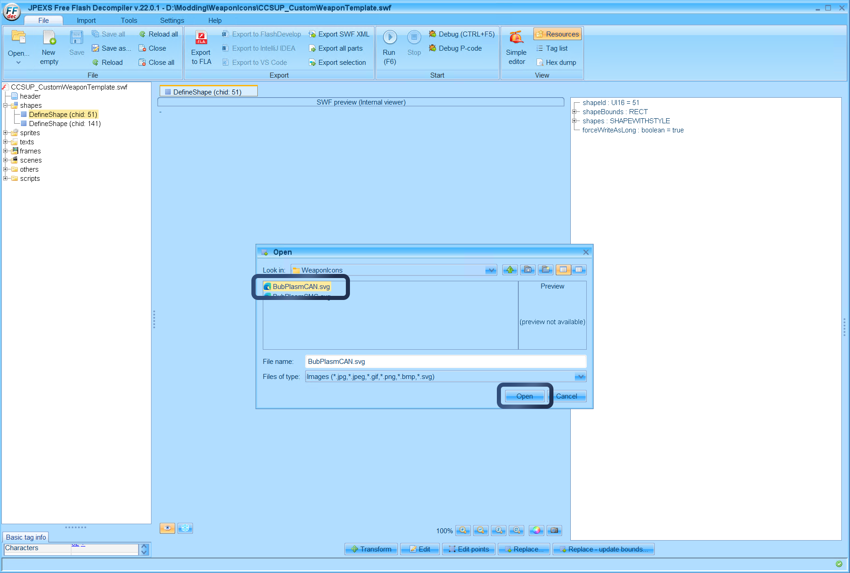Click the New empty file icon
Screen dimensions: 850x573
point(49,37)
